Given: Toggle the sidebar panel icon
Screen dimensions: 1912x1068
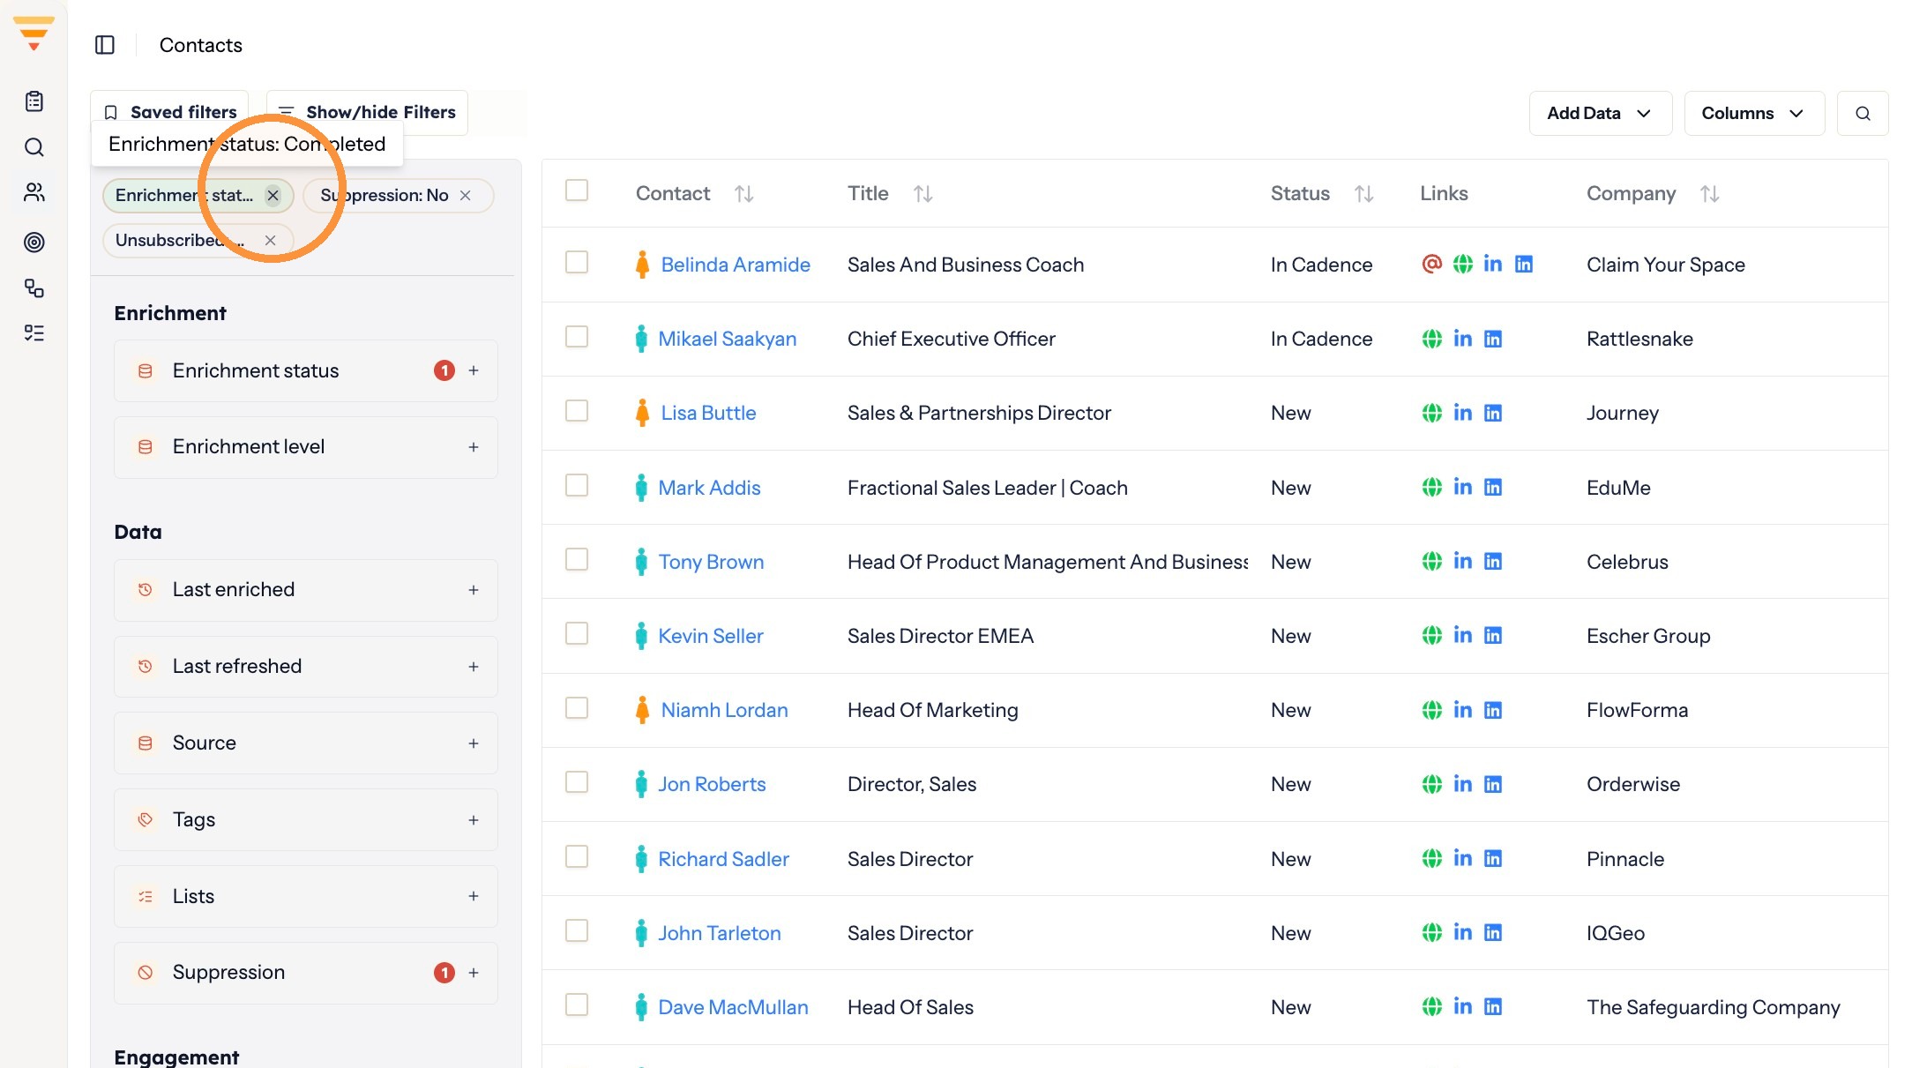Looking at the screenshot, I should [x=105, y=45].
